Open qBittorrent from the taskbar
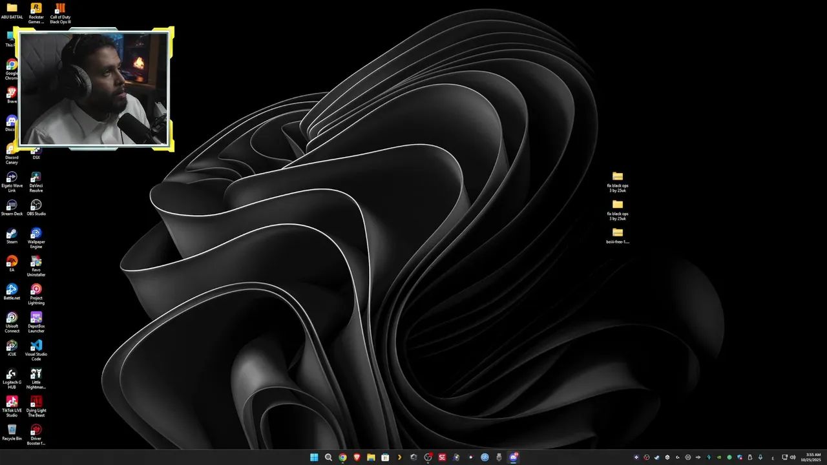This screenshot has width=827, height=465. 485,457
